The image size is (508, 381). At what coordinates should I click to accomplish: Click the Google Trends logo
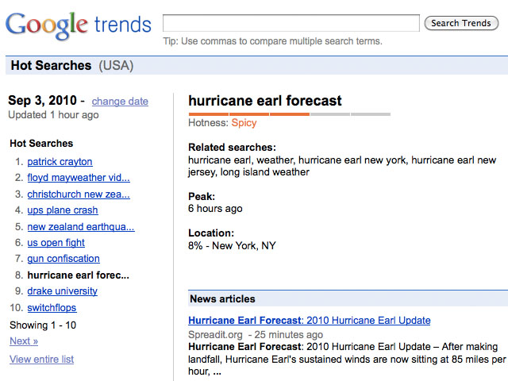click(78, 25)
